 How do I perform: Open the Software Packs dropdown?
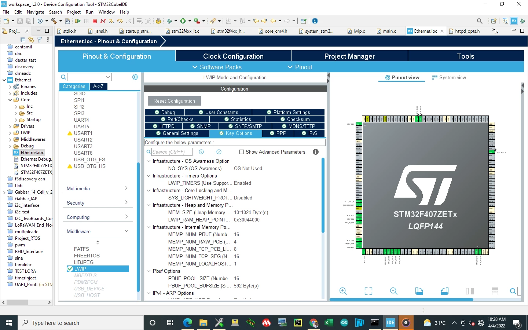click(217, 67)
